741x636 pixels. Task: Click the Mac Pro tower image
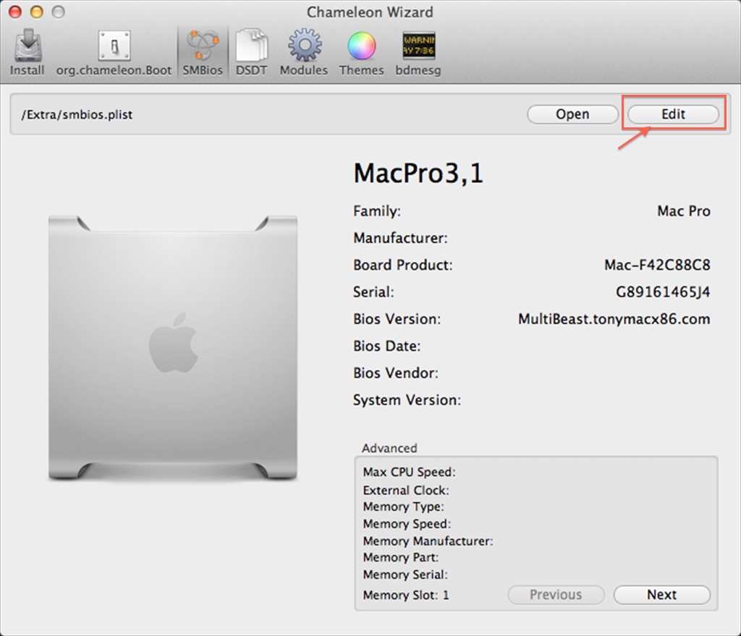coord(173,348)
